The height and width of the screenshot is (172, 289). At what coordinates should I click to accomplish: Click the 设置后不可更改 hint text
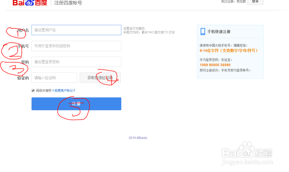[x=134, y=29]
